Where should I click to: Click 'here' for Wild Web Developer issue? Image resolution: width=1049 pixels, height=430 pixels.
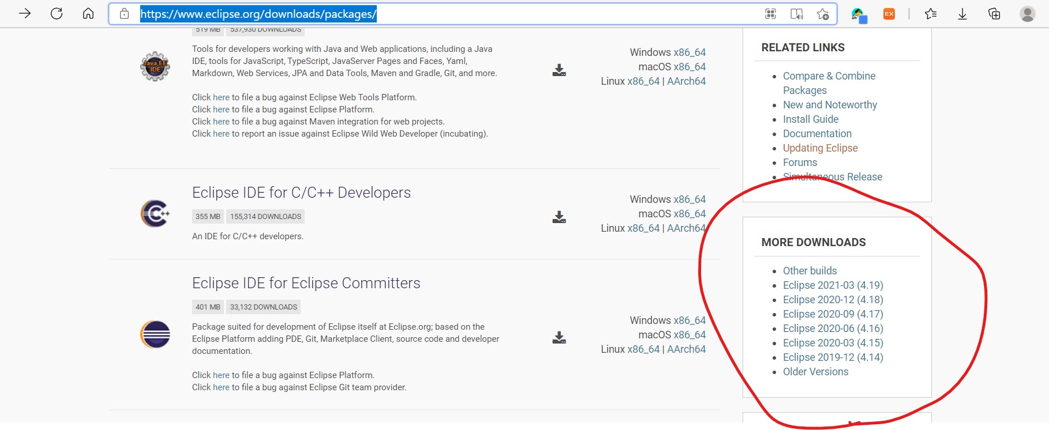pyautogui.click(x=221, y=134)
